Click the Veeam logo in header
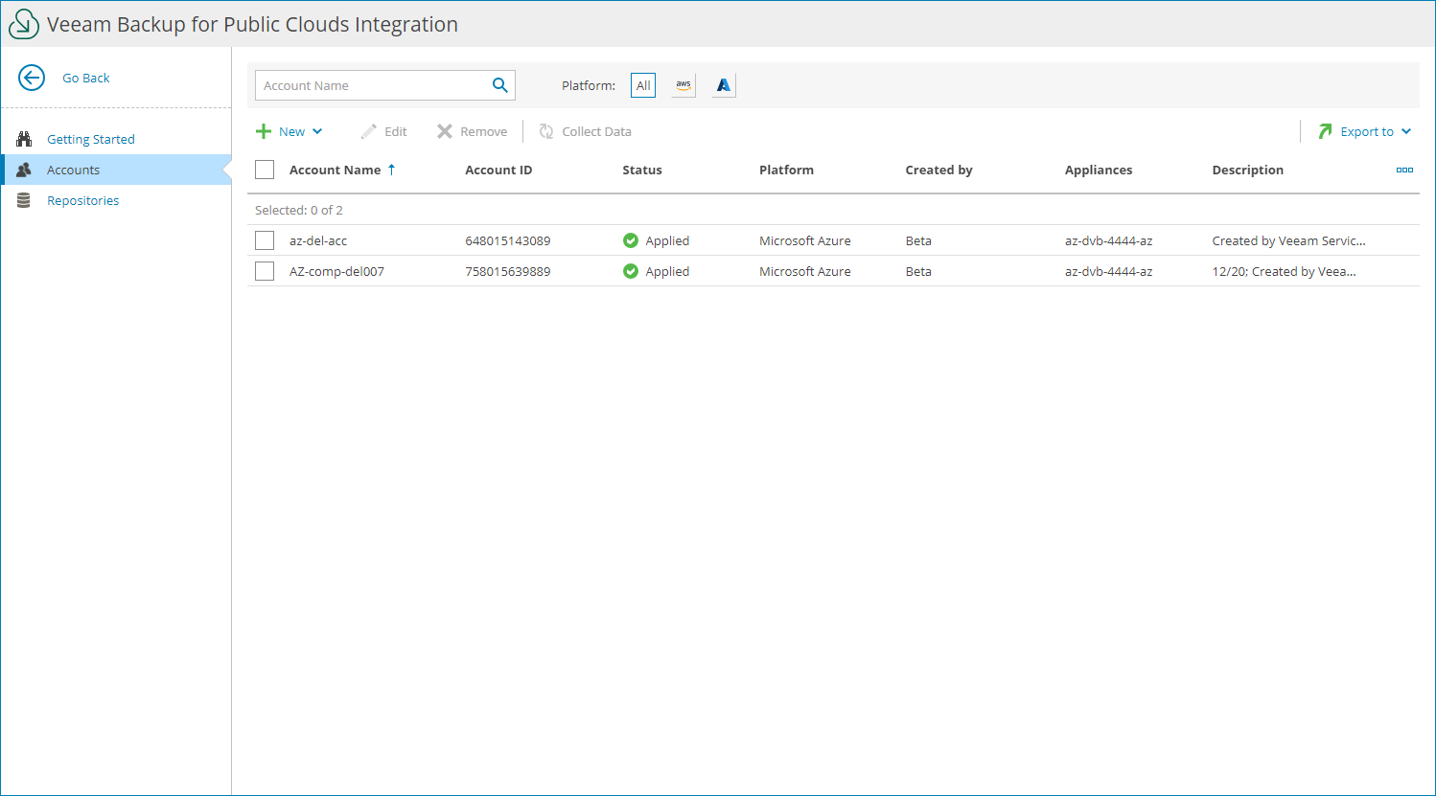This screenshot has width=1436, height=796. pyautogui.click(x=24, y=24)
